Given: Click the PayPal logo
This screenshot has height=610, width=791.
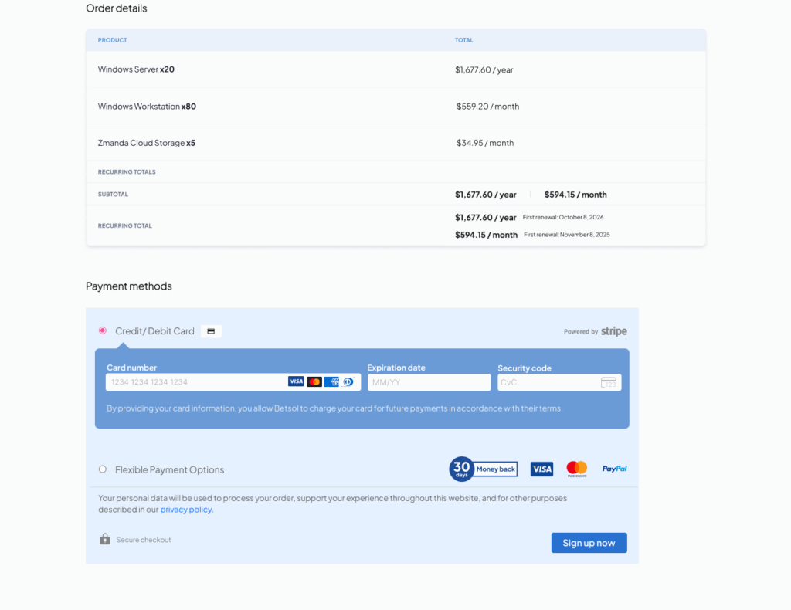Looking at the screenshot, I should 614,469.
